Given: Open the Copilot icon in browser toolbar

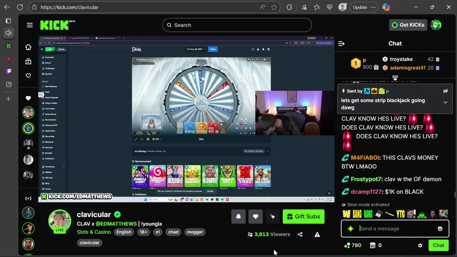Looking at the screenshot, I should 386,7.
